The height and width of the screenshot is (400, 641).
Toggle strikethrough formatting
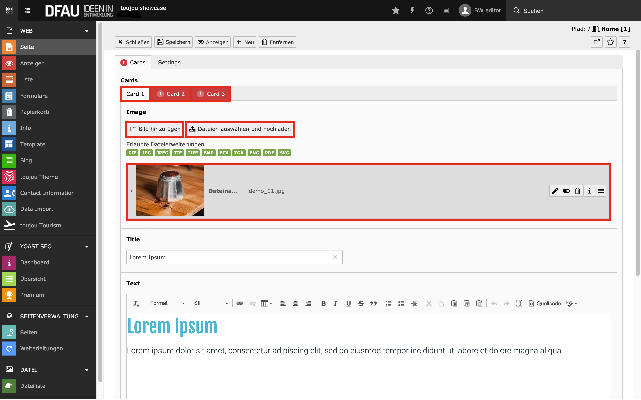(361, 304)
